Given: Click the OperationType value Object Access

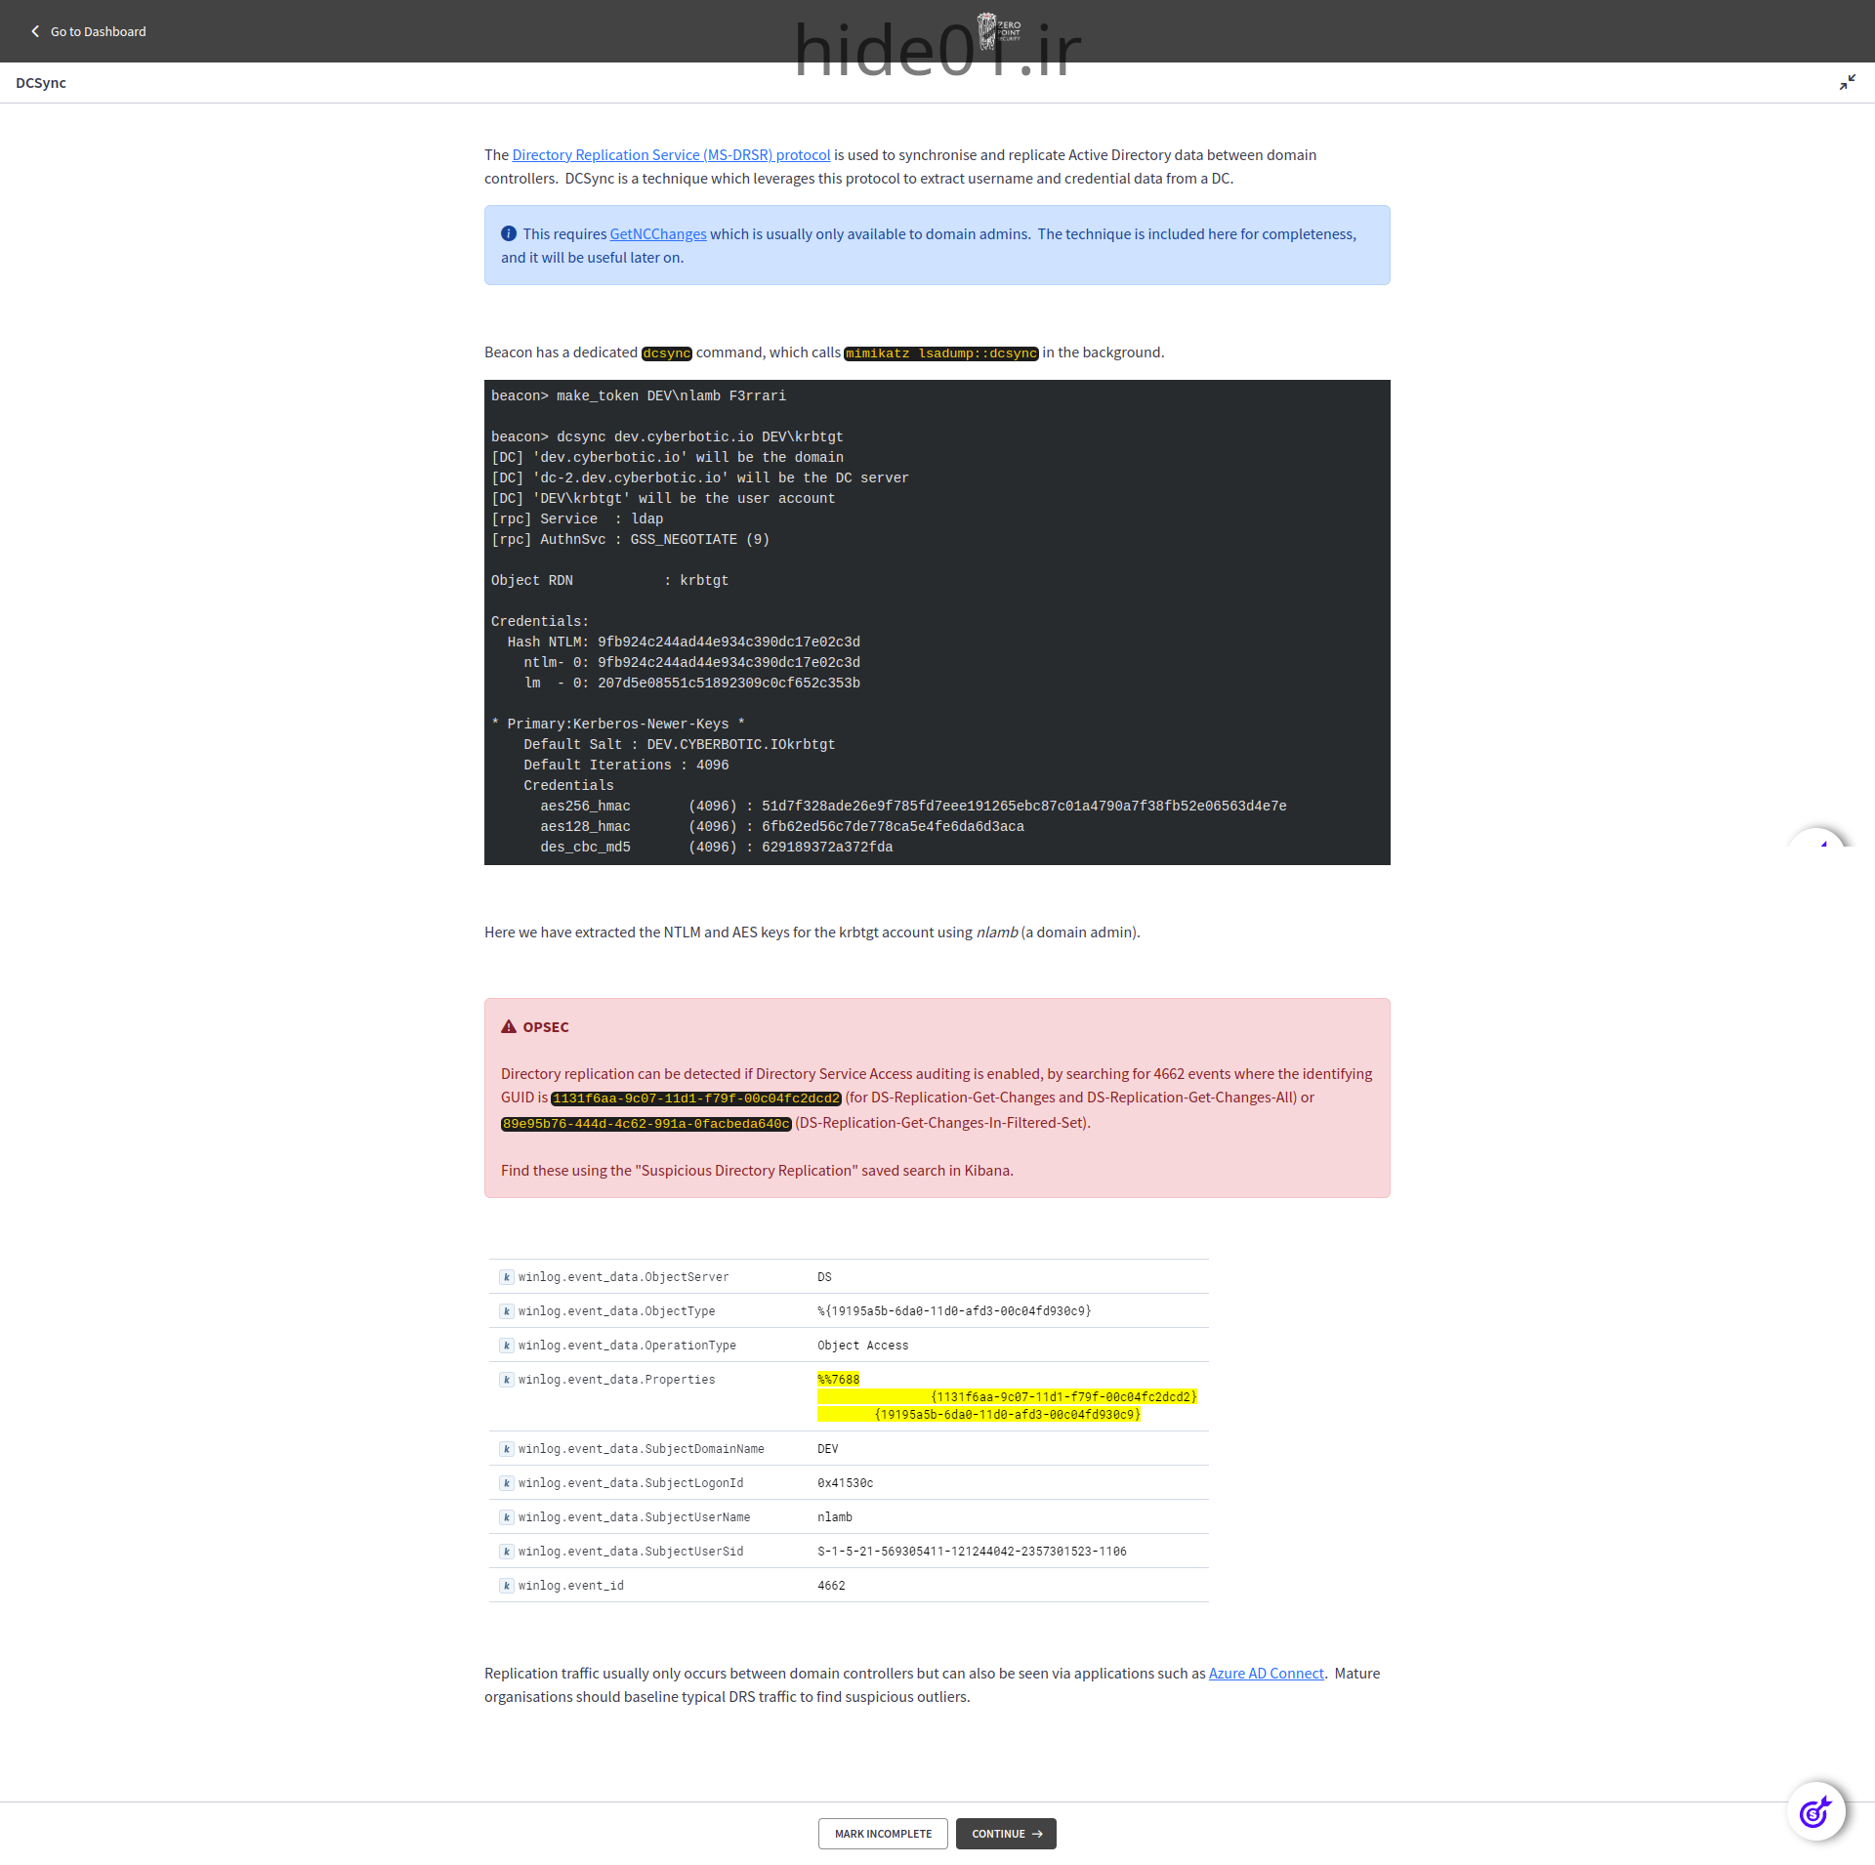Looking at the screenshot, I should pos(863,1346).
